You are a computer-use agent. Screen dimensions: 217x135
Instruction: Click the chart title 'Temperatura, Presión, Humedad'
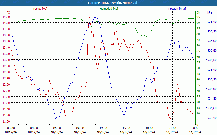coord(112,3)
